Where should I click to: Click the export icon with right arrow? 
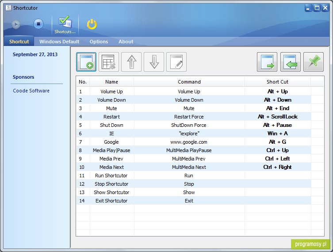click(267, 62)
